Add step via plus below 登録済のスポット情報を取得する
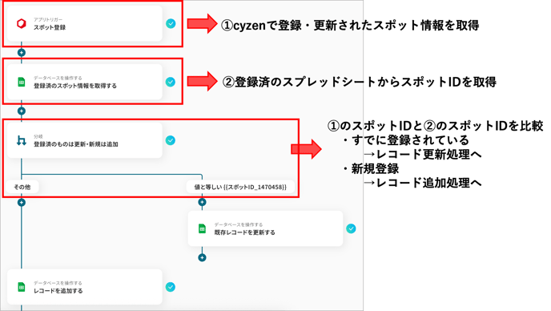This screenshot has width=551, height=311. tap(22, 111)
